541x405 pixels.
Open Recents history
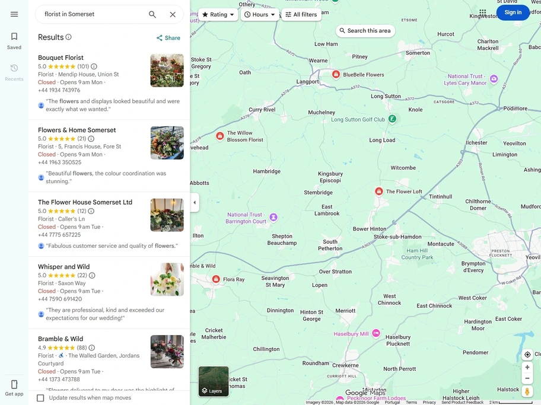tap(14, 73)
